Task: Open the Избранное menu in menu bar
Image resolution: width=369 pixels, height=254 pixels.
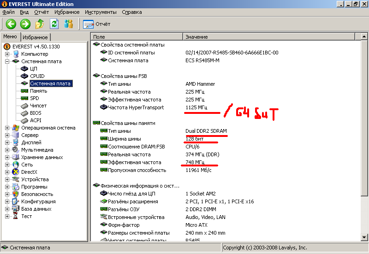Action: click(x=67, y=12)
